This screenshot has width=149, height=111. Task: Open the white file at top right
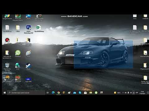(x=135, y=17)
